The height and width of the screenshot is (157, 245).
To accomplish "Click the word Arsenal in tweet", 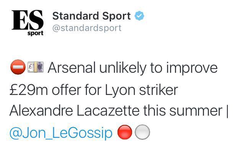I will 72,68.
